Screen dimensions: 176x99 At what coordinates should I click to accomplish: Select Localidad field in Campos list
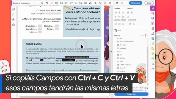(123, 48)
